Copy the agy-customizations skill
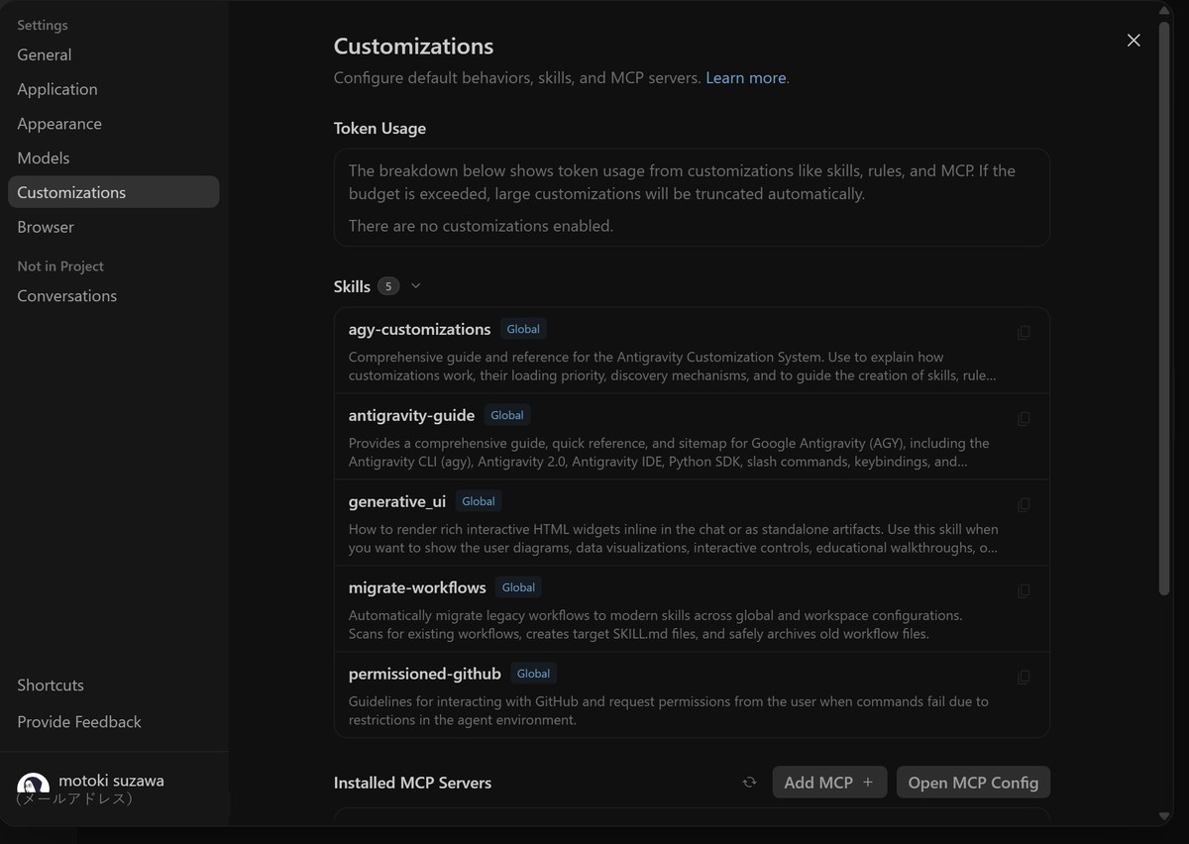This screenshot has height=844, width=1189. [x=1024, y=333]
